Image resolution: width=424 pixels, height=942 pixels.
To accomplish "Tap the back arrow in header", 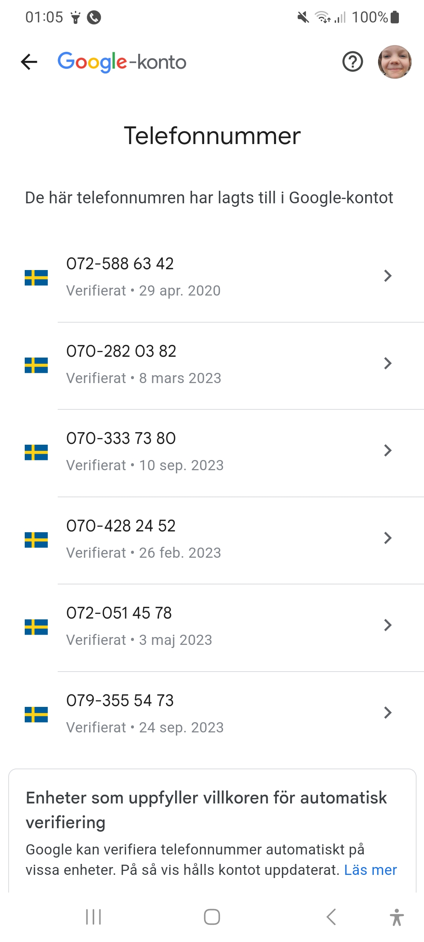I will pos(29,62).
